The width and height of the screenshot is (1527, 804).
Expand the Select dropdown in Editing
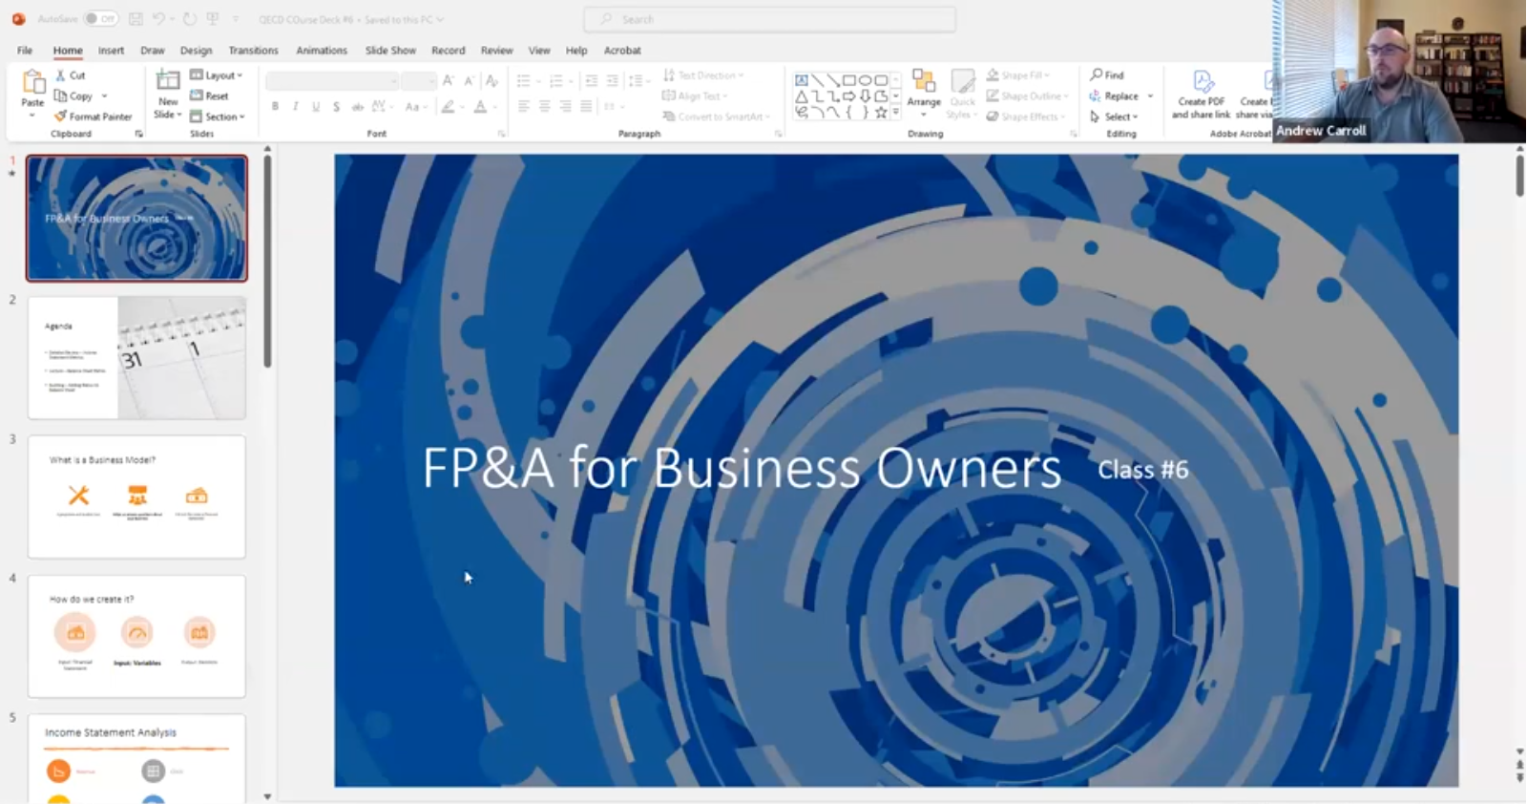pos(1115,116)
